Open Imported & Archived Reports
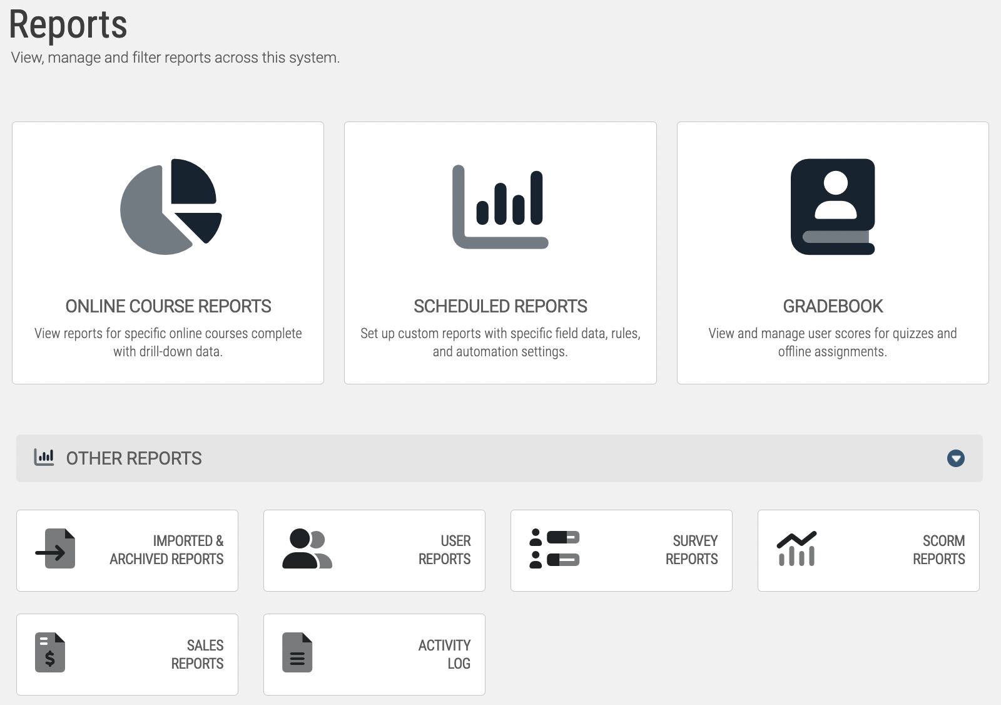This screenshot has width=1001, height=705. [x=166, y=550]
